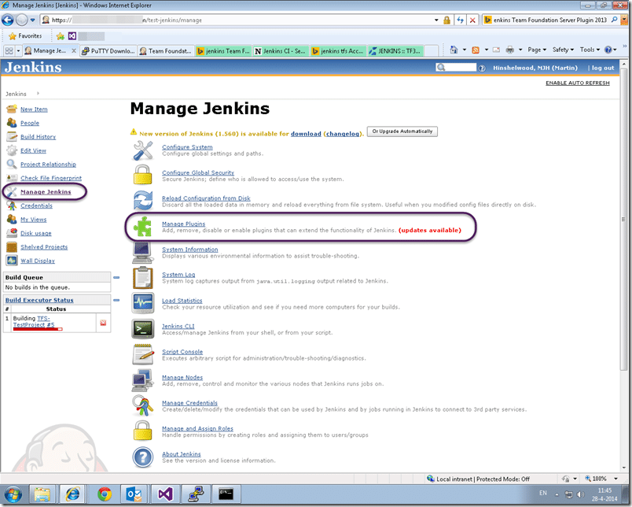Switch to the PuTTY Download tab
Image resolution: width=632 pixels, height=507 pixels.
pos(108,51)
